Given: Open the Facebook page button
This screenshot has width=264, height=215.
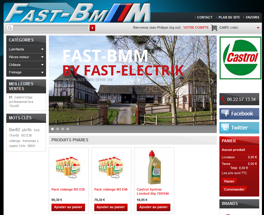Looking at the screenshot, I should pyautogui.click(x=239, y=114).
